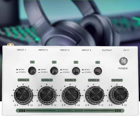Click MONO label next to channel 4
This screenshot has width=140, height=140.
click(87, 70)
